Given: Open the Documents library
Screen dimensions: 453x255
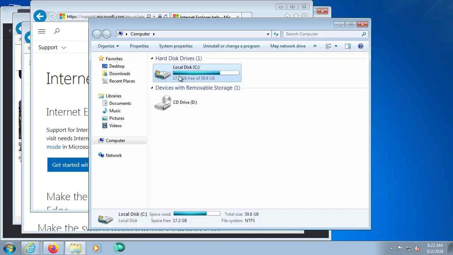Looking at the screenshot, I should point(120,103).
